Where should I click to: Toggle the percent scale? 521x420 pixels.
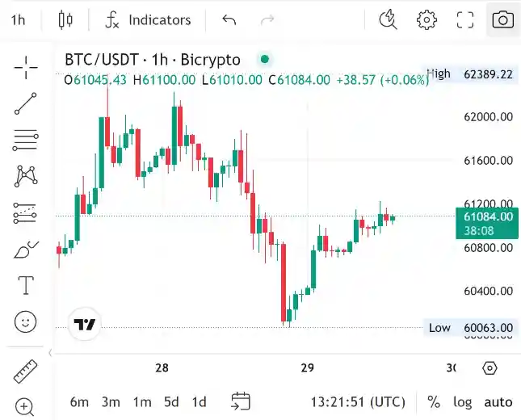click(434, 401)
